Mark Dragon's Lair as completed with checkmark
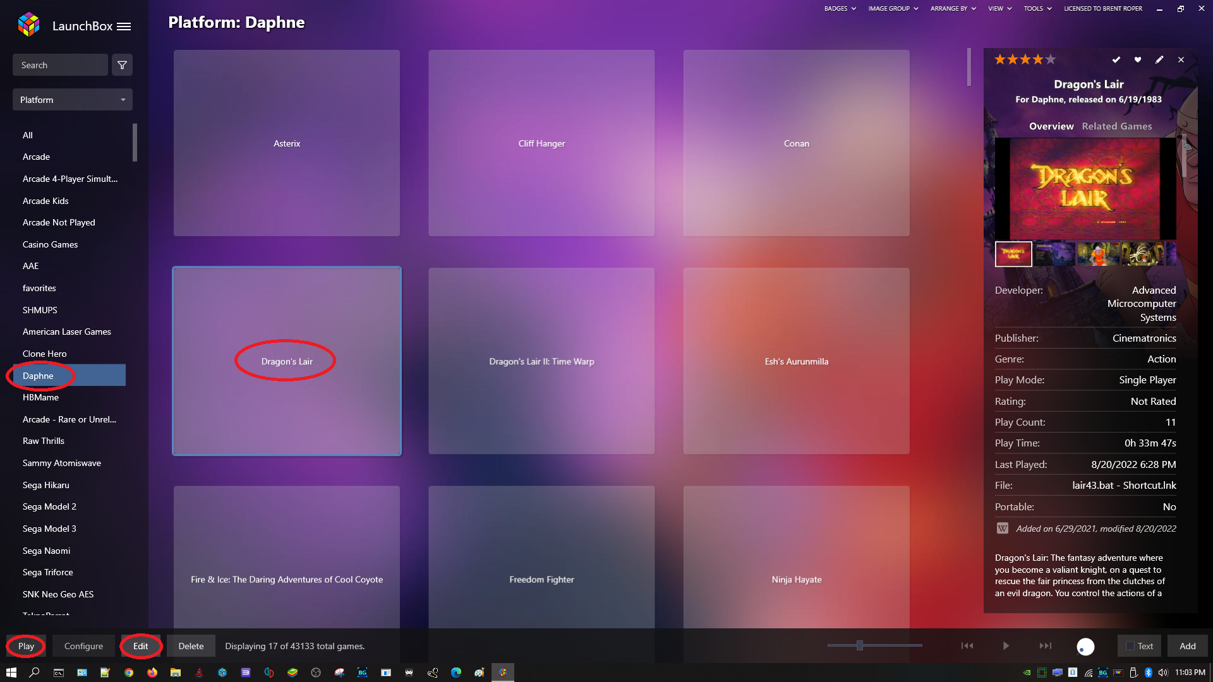This screenshot has height=682, width=1213. click(1116, 59)
